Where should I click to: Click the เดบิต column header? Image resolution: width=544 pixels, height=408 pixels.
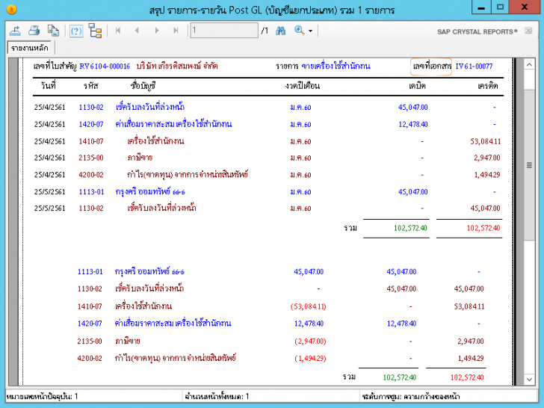click(417, 86)
